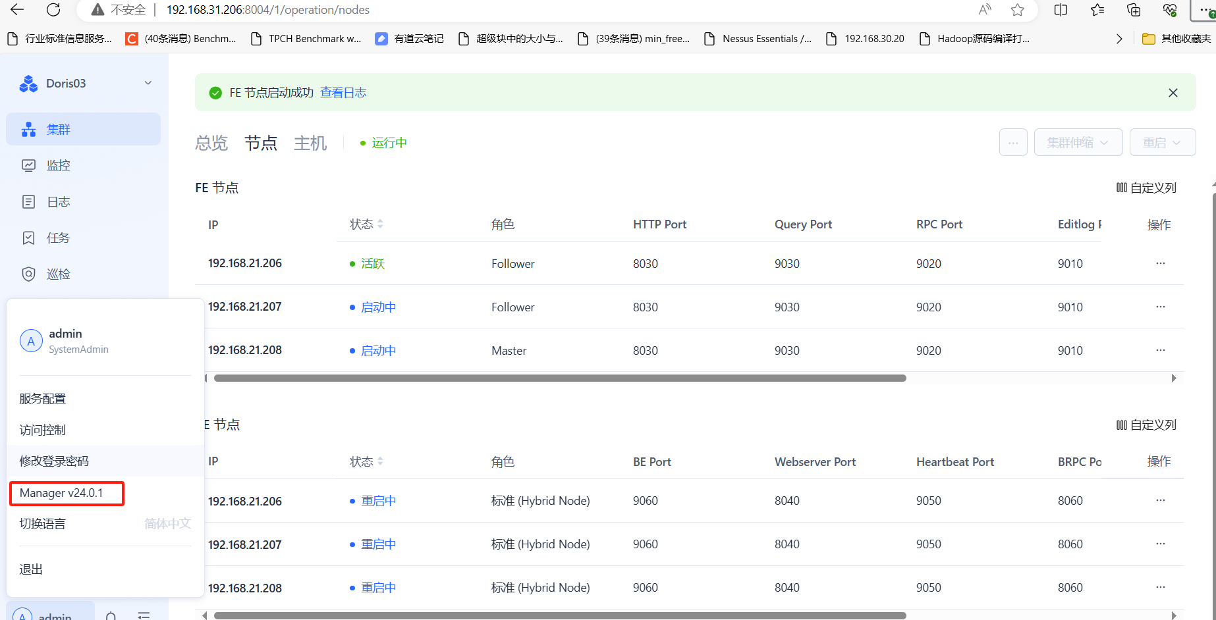
Task: Click 自定义列 for BE 节点 table
Action: click(1146, 425)
